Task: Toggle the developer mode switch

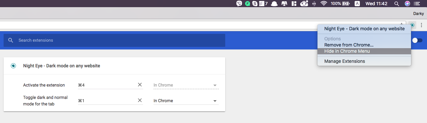Action: tap(417, 40)
